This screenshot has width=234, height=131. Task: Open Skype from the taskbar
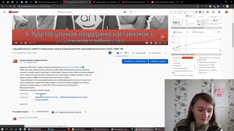pyautogui.click(x=51, y=129)
